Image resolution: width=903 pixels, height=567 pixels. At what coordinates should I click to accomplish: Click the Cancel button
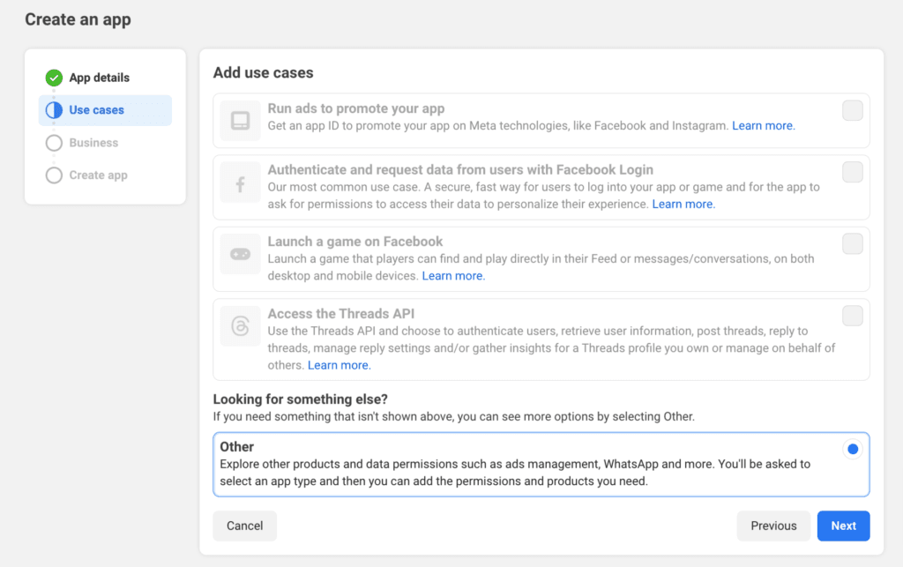(x=244, y=526)
